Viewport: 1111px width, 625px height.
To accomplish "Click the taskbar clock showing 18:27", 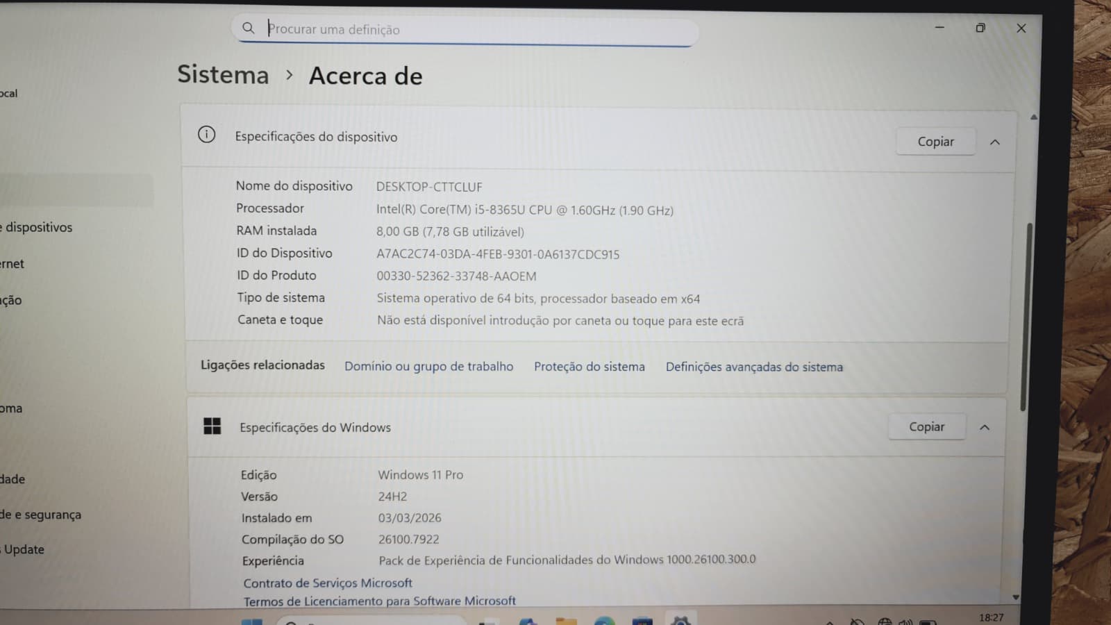I will point(991,617).
